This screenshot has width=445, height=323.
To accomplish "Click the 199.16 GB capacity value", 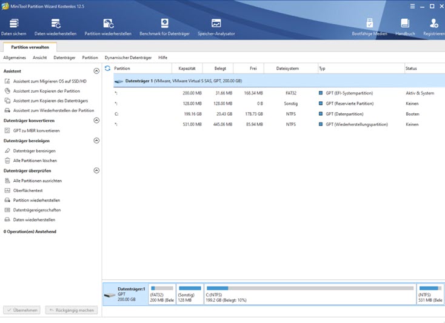I will pyautogui.click(x=193, y=114).
